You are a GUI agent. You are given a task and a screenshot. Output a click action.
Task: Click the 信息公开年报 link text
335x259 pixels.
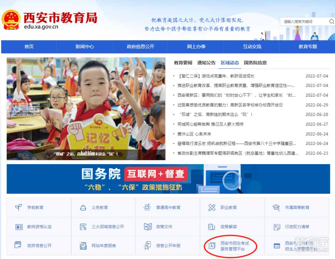coord(168,246)
